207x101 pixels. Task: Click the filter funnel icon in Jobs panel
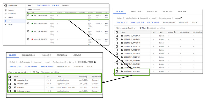click(28, 10)
